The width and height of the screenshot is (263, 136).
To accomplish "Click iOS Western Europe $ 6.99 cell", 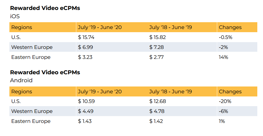I will [x=85, y=47].
